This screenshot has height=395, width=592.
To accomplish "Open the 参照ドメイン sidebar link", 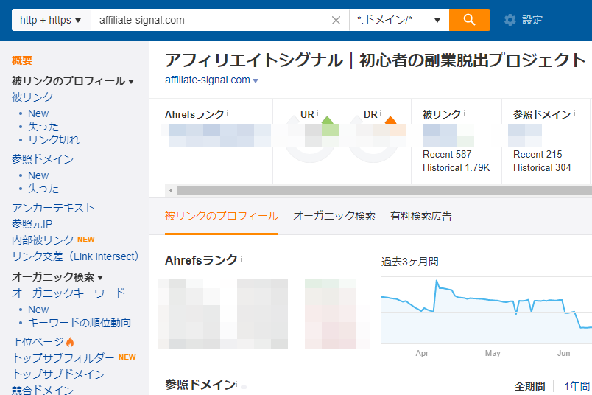I will click(x=43, y=158).
